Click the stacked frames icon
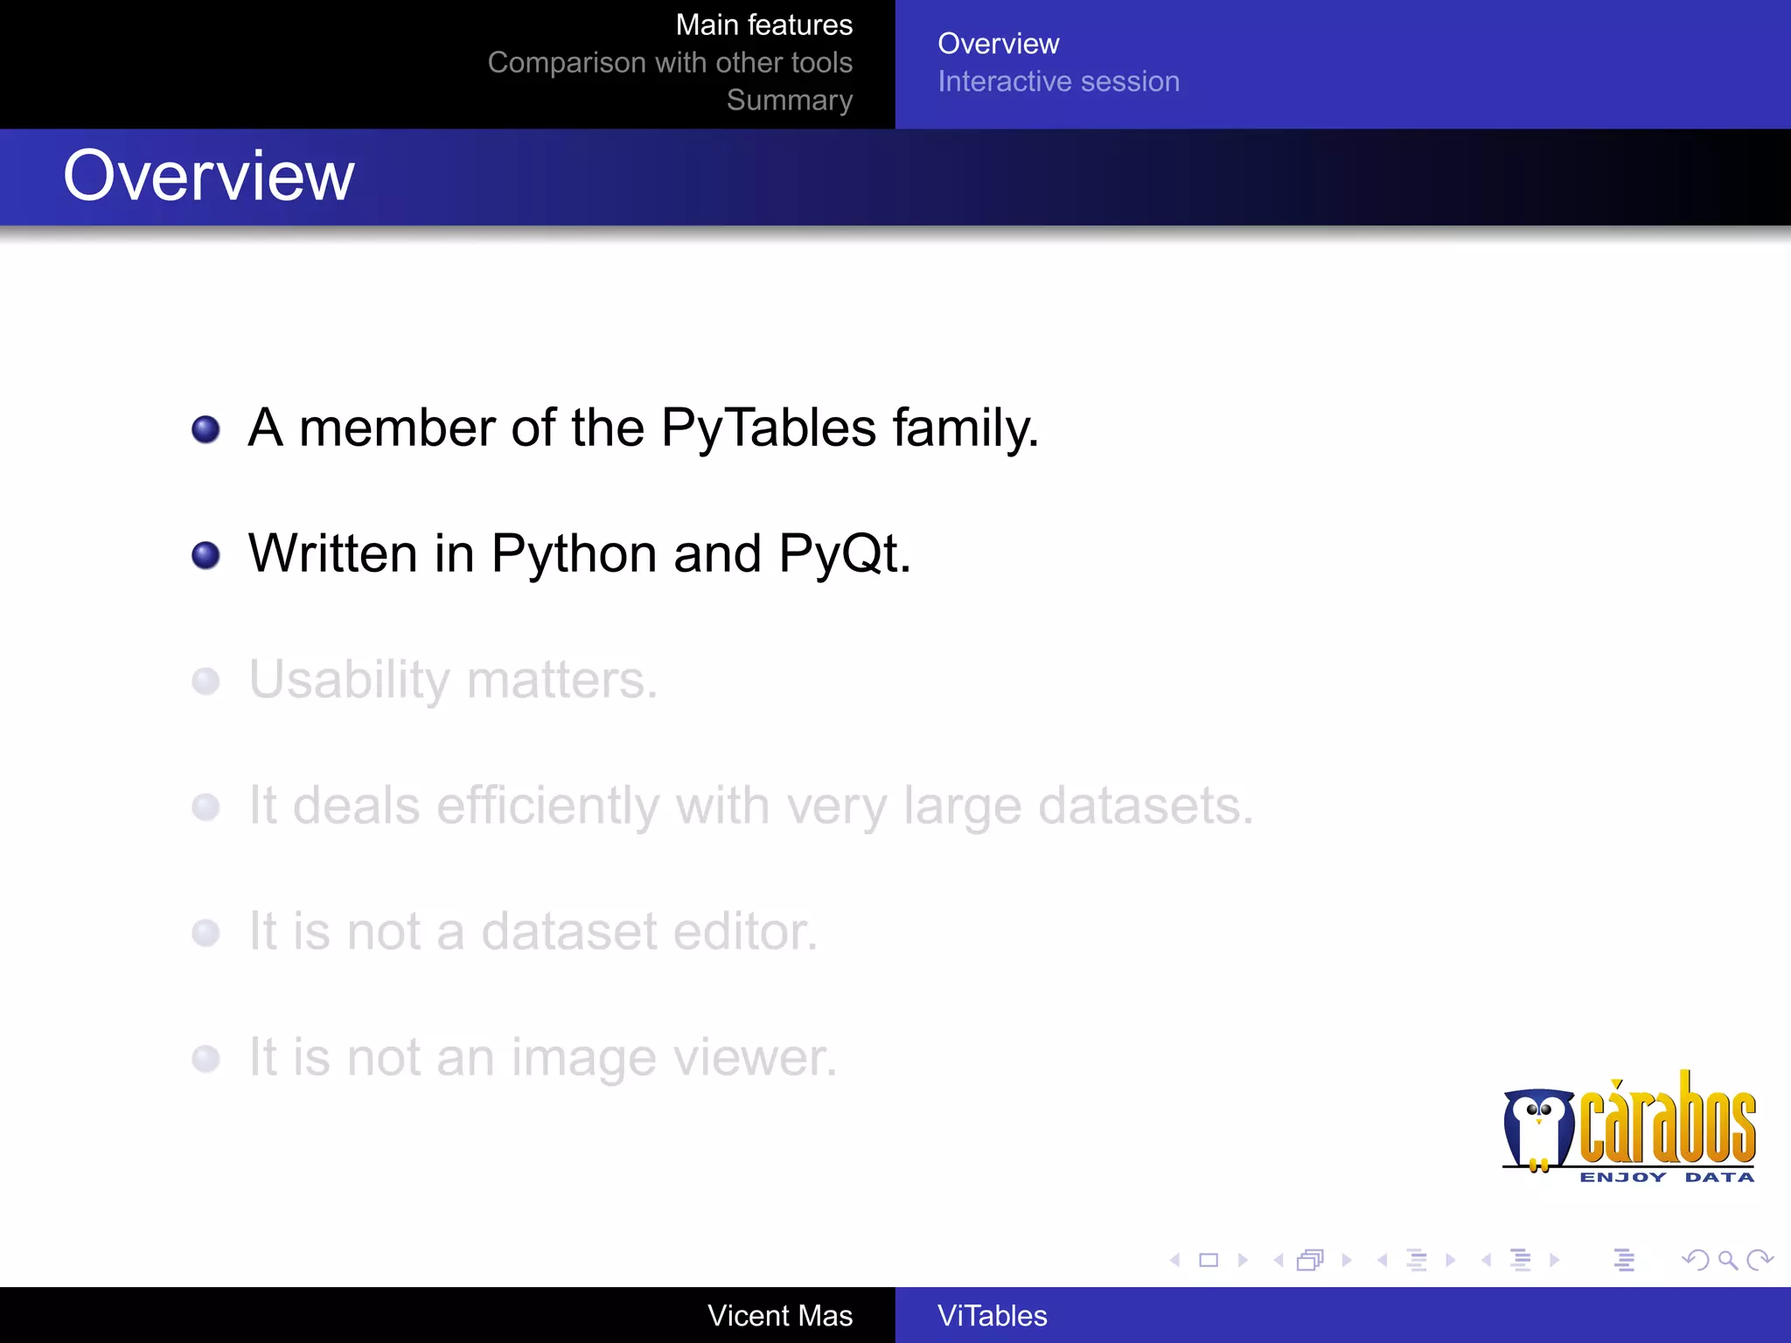Screen dimensions: 1791x1343 click(x=1311, y=1260)
